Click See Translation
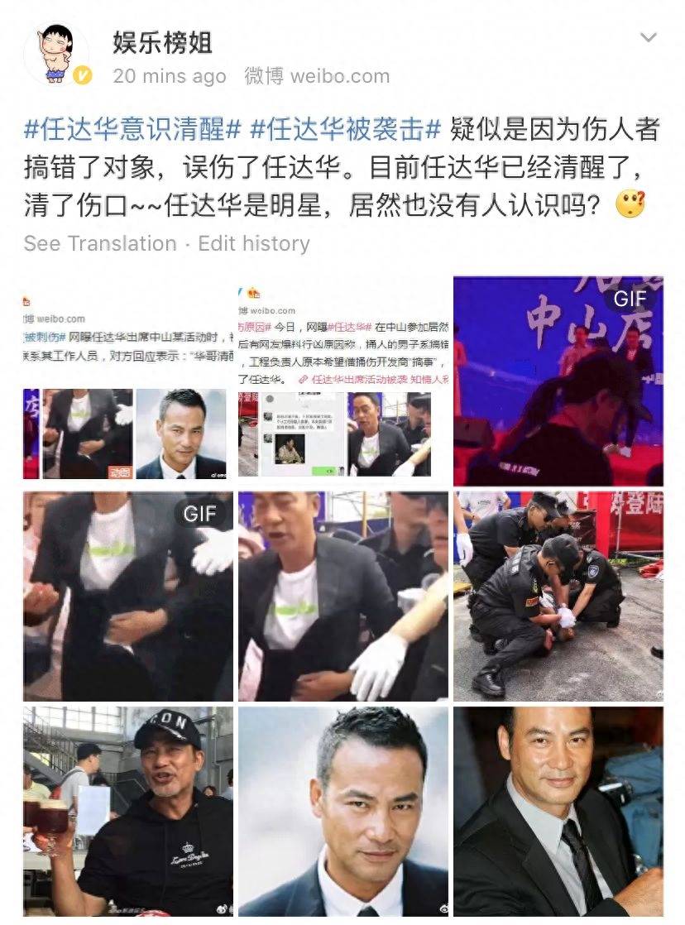Viewport: 685px width, 925px height. (100, 243)
